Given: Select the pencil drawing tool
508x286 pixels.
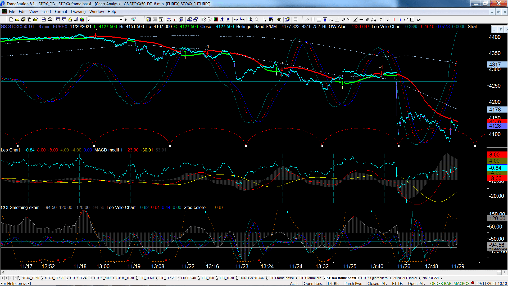Looking at the screenshot, I should tap(380, 20).
